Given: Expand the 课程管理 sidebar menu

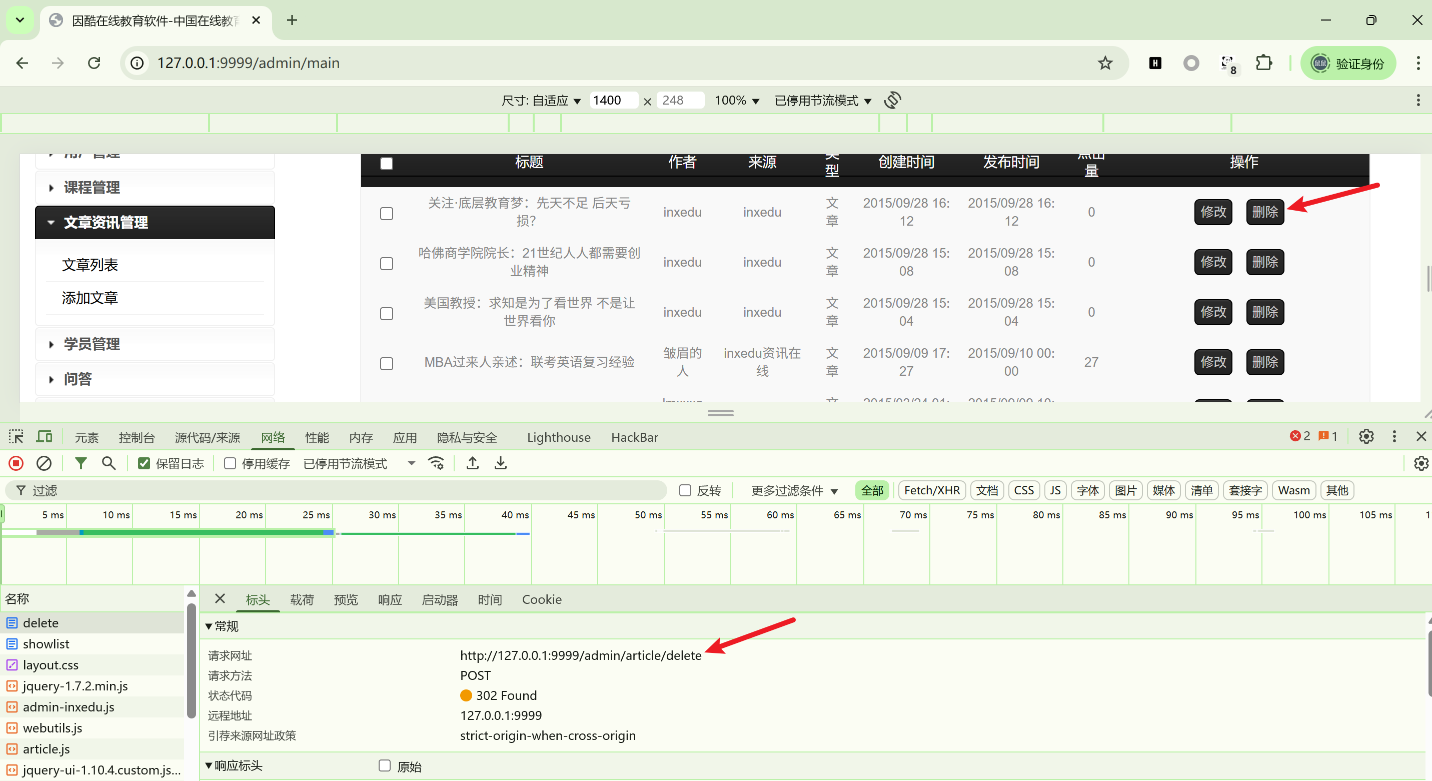Looking at the screenshot, I should [92, 188].
